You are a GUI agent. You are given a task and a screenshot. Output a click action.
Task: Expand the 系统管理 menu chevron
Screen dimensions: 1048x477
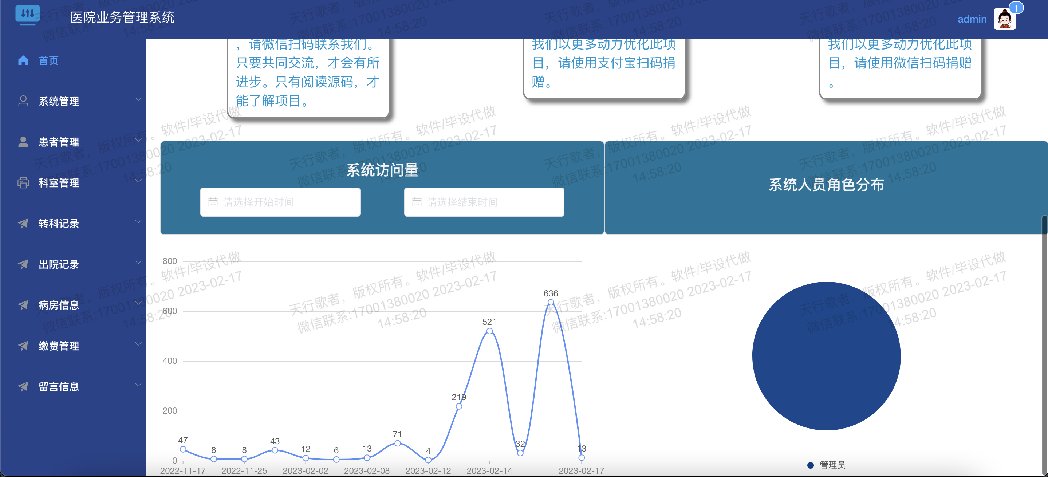pos(138,99)
